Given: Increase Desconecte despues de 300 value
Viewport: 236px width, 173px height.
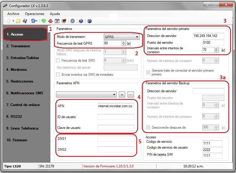Looking at the screenshot, I should [x=216, y=126].
